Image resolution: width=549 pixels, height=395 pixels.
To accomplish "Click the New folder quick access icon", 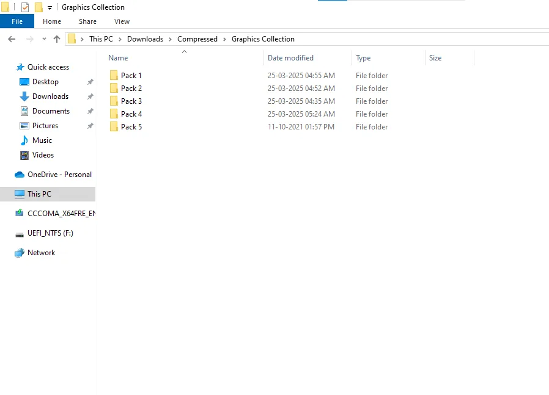I will coord(39,7).
